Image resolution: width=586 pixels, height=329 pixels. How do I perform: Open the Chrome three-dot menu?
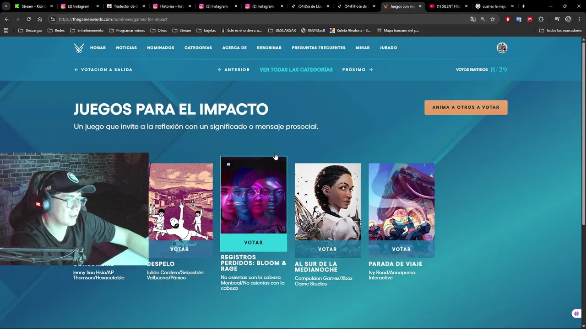click(579, 19)
